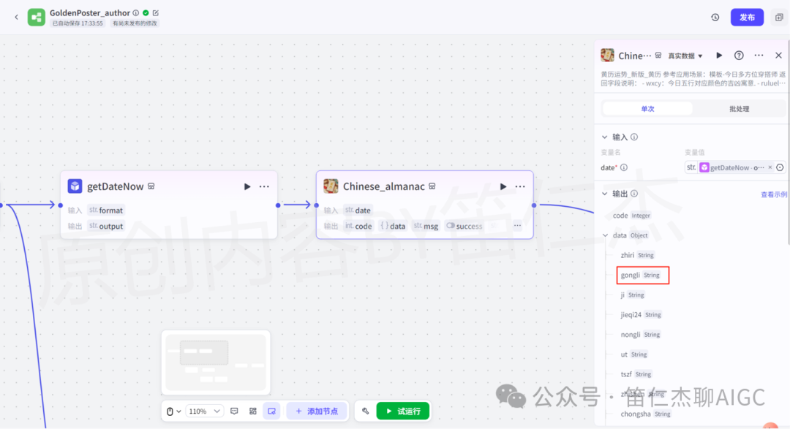Screen dimensions: 790x429
Task: Run the getDateNow node with play icon
Action: [247, 186]
